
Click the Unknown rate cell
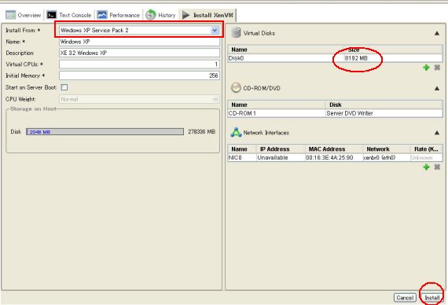pos(426,157)
